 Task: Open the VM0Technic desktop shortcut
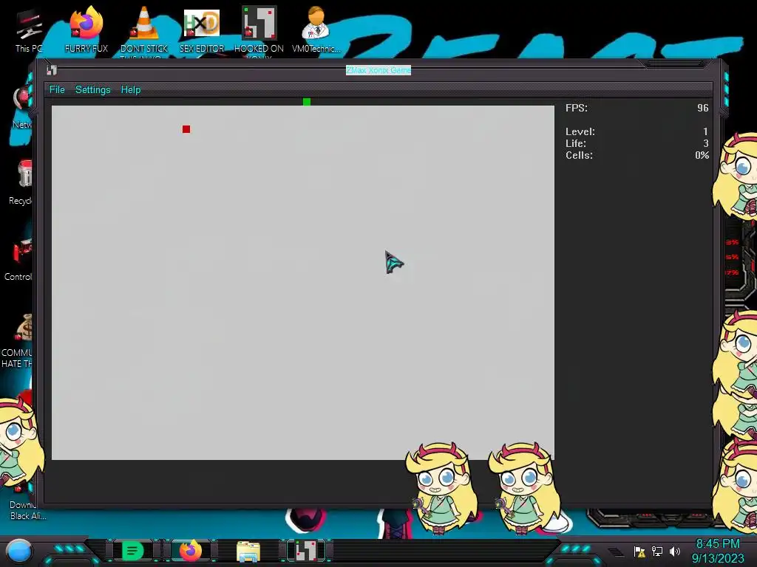coord(316,29)
